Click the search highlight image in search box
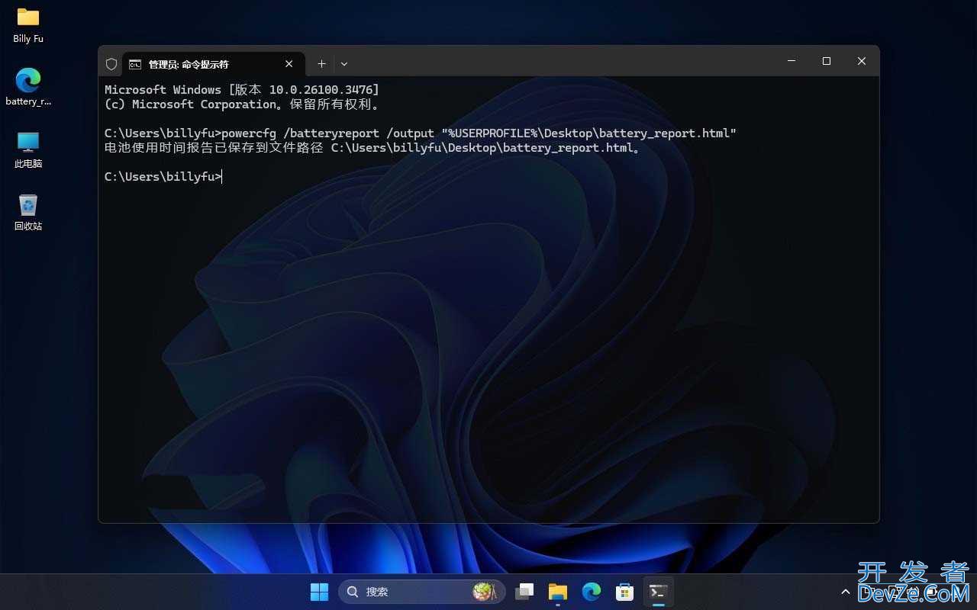 point(485,592)
